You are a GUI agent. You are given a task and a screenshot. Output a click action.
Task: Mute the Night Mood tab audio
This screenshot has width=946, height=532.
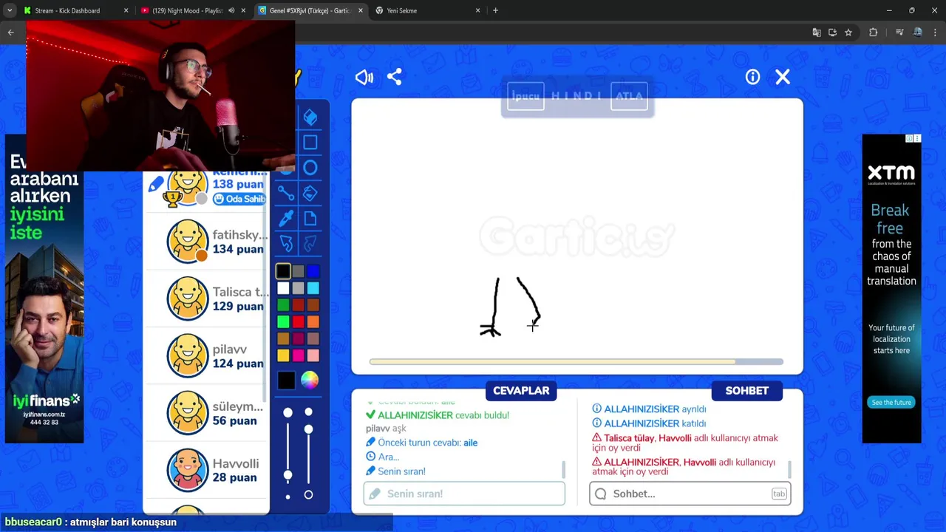(x=231, y=10)
